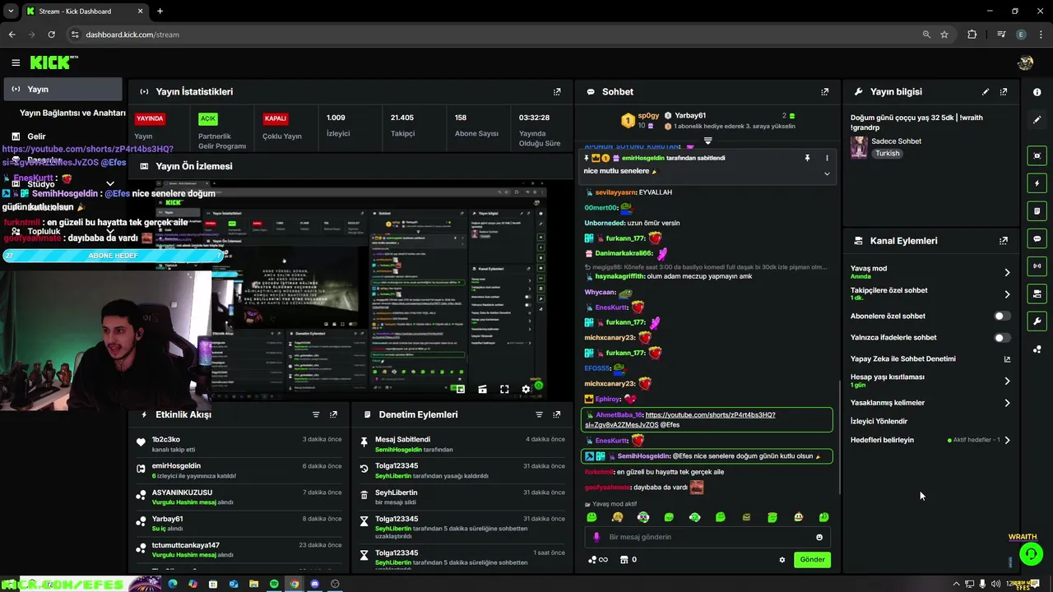Expand Takipçilere özel sohbet options
This screenshot has height=592, width=1053.
point(1007,294)
